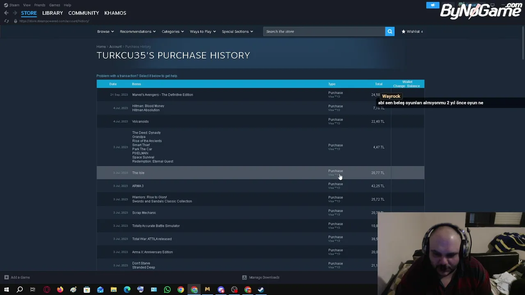This screenshot has height=295, width=525.
Task: Open the Games menu
Action: (x=55, y=5)
